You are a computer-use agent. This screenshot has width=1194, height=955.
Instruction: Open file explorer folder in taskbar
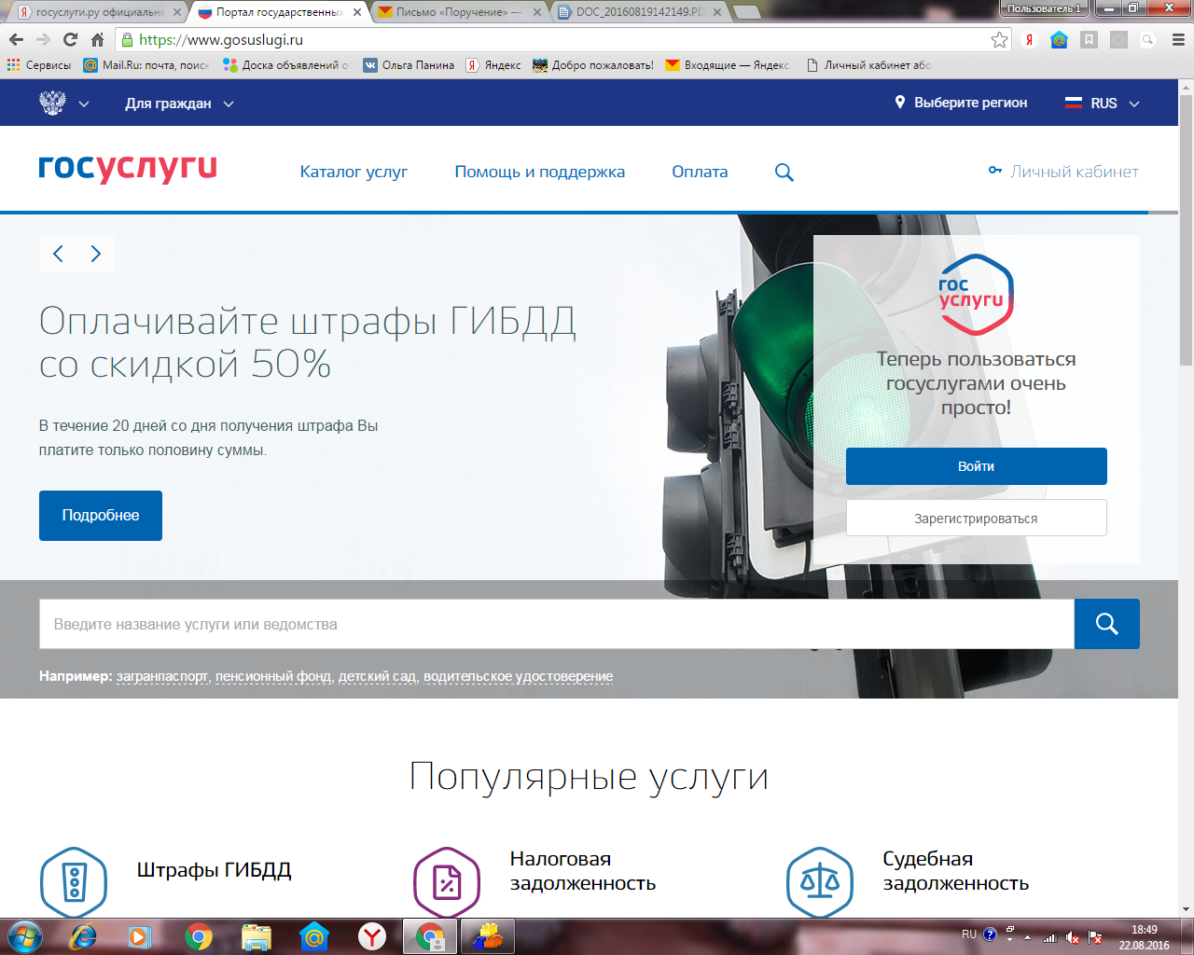(x=256, y=936)
